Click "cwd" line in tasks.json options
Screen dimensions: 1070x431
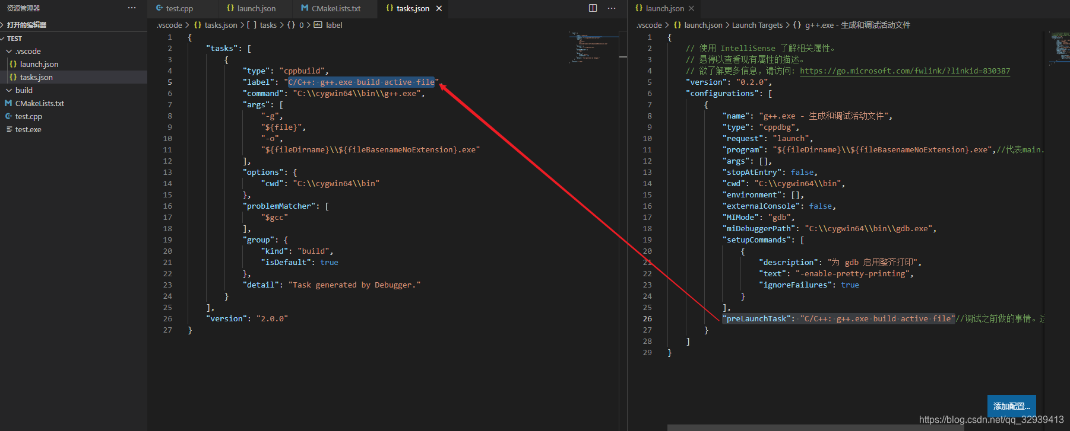tap(320, 183)
